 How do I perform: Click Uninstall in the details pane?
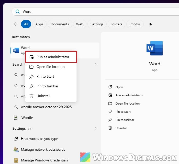tap(121, 128)
